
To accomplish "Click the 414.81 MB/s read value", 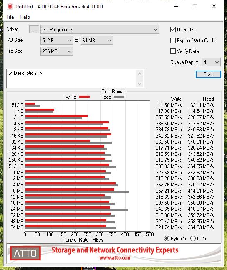I will click(201, 191).
